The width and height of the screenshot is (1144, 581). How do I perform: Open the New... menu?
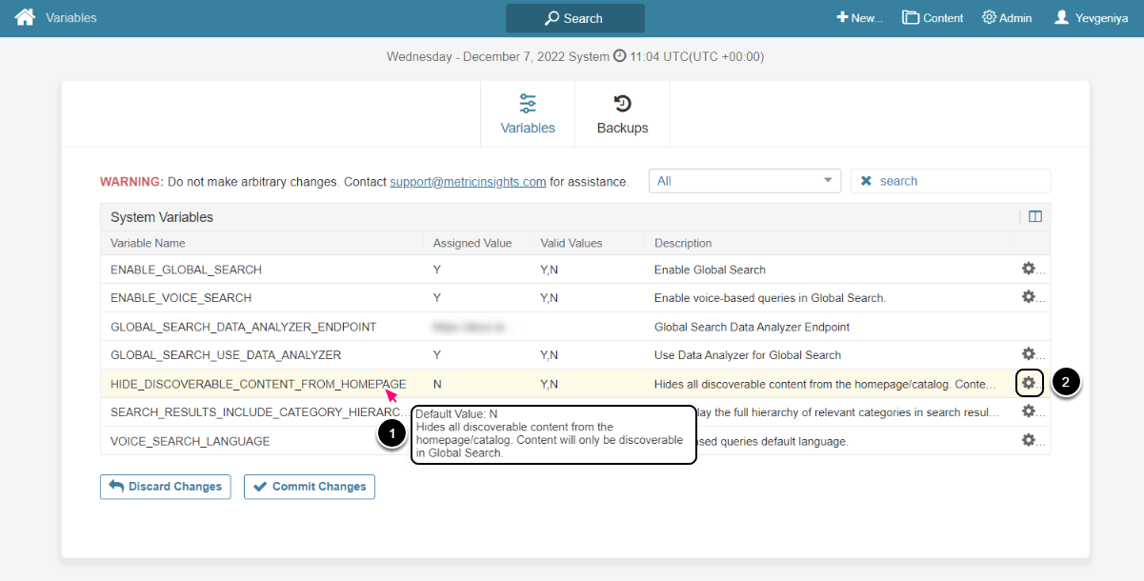(x=860, y=18)
